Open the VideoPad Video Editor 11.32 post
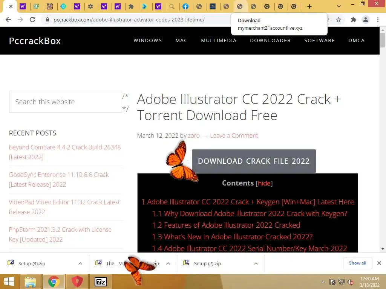Viewport: 386px width, 289px height. pyautogui.click(x=64, y=207)
